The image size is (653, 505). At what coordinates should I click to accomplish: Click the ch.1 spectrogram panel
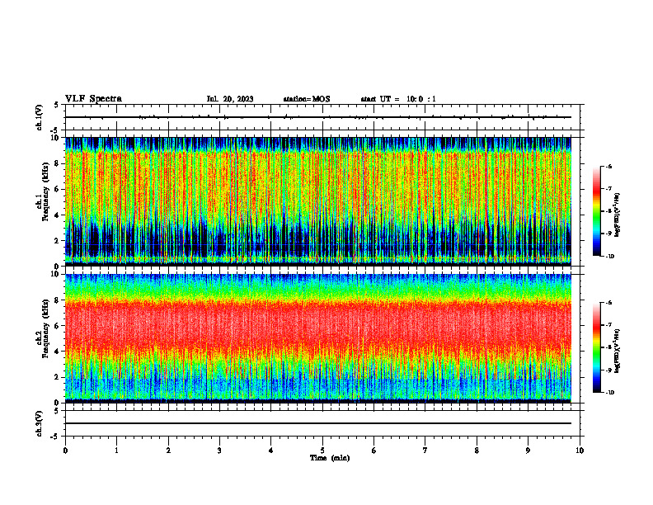click(318, 201)
